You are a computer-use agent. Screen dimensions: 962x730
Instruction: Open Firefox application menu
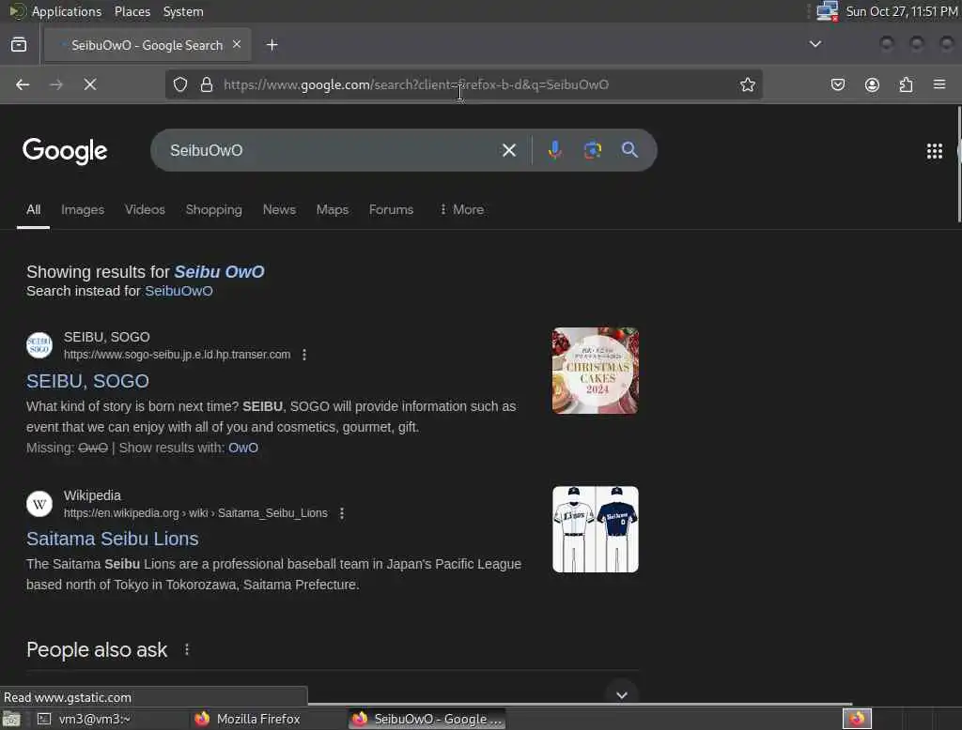point(939,84)
